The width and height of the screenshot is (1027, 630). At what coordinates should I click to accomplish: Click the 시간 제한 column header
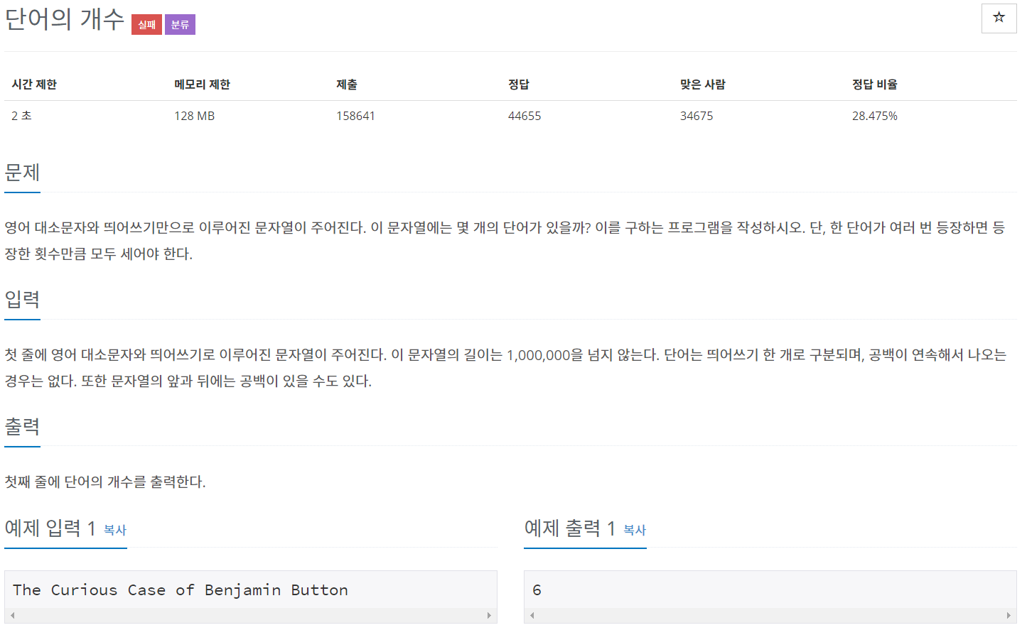(x=34, y=85)
